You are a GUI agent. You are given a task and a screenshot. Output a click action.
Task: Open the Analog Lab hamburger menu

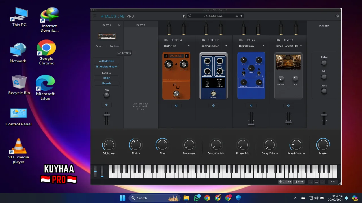pos(95,16)
